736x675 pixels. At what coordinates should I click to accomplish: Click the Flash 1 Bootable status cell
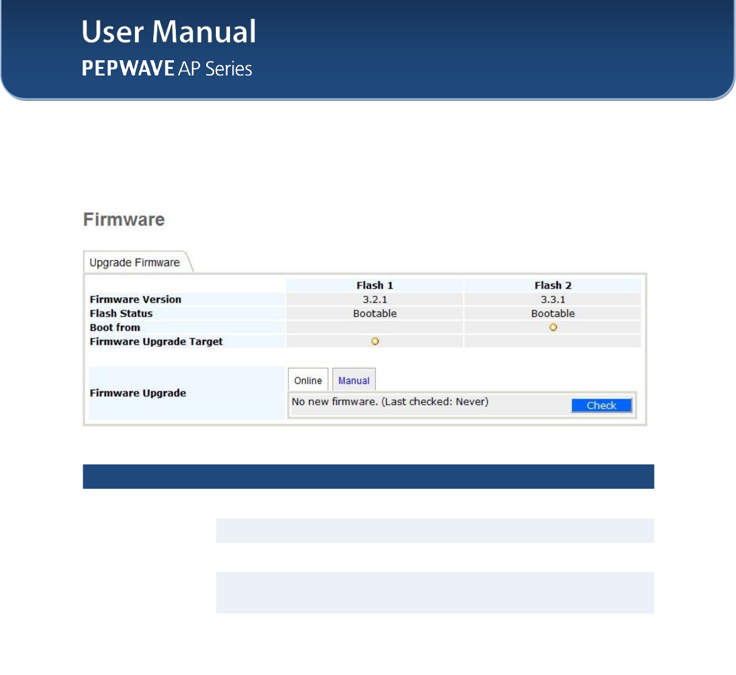pyautogui.click(x=375, y=313)
